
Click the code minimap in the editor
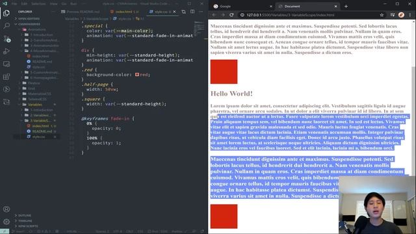[x=199, y=29]
